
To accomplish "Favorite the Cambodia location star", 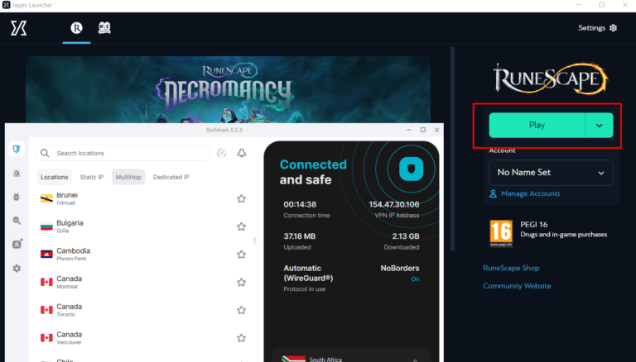I will [x=241, y=255].
